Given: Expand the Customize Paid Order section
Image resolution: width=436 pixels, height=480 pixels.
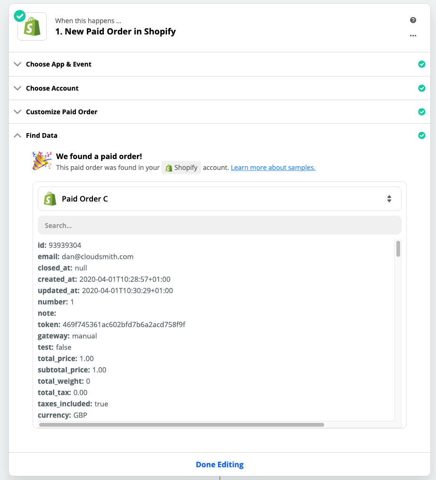Looking at the screenshot, I should point(220,112).
